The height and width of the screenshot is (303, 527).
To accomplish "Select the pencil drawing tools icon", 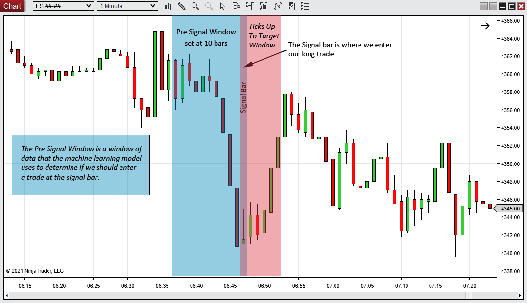I will click(182, 6).
